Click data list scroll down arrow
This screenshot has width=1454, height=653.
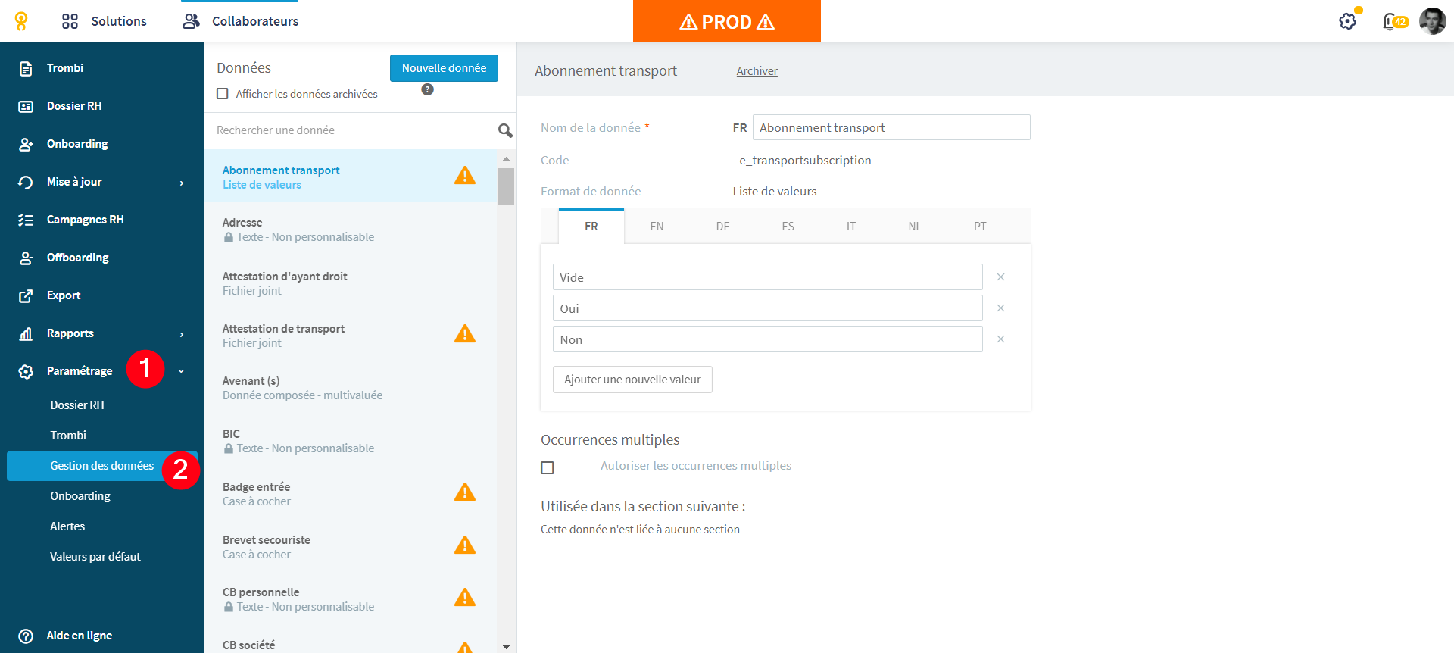click(x=506, y=646)
